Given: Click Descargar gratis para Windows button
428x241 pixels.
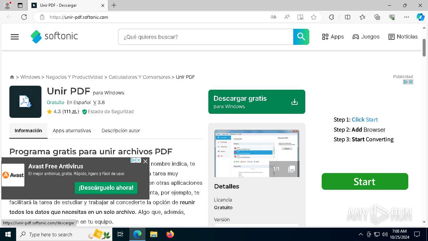Looking at the screenshot, I should tap(257, 102).
